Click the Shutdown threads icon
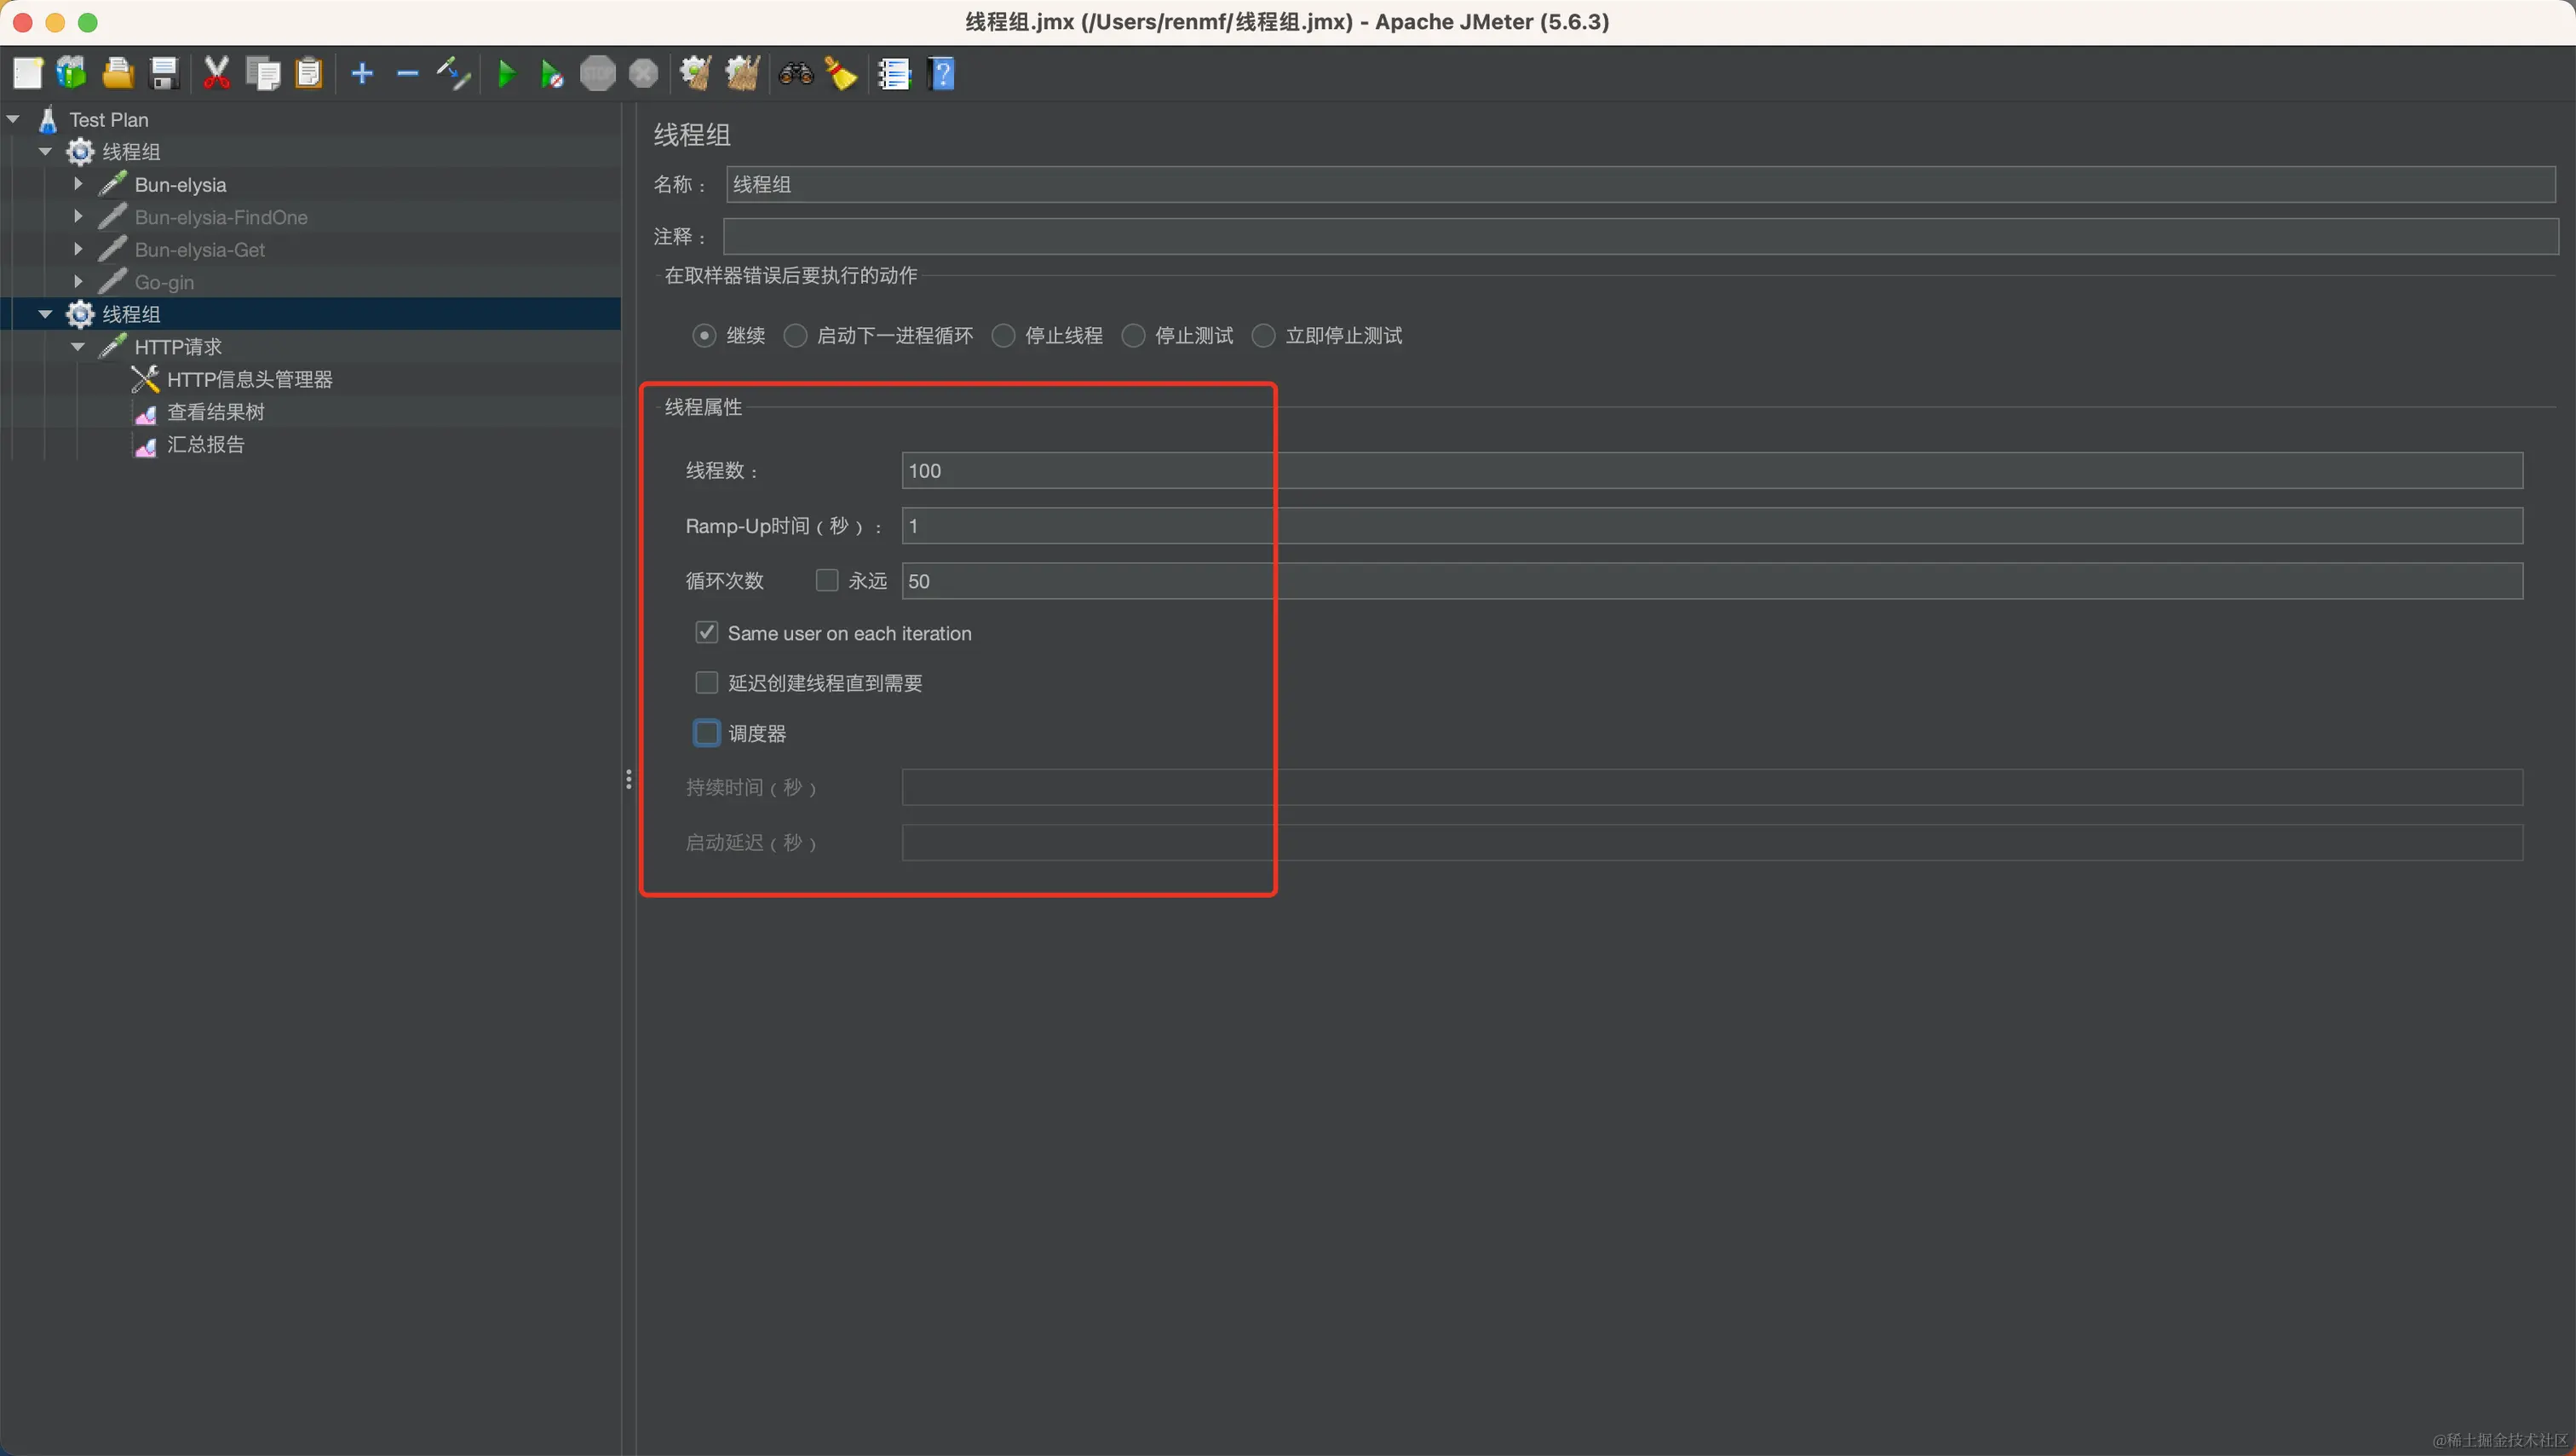This screenshot has height=1456, width=2576. [644, 73]
